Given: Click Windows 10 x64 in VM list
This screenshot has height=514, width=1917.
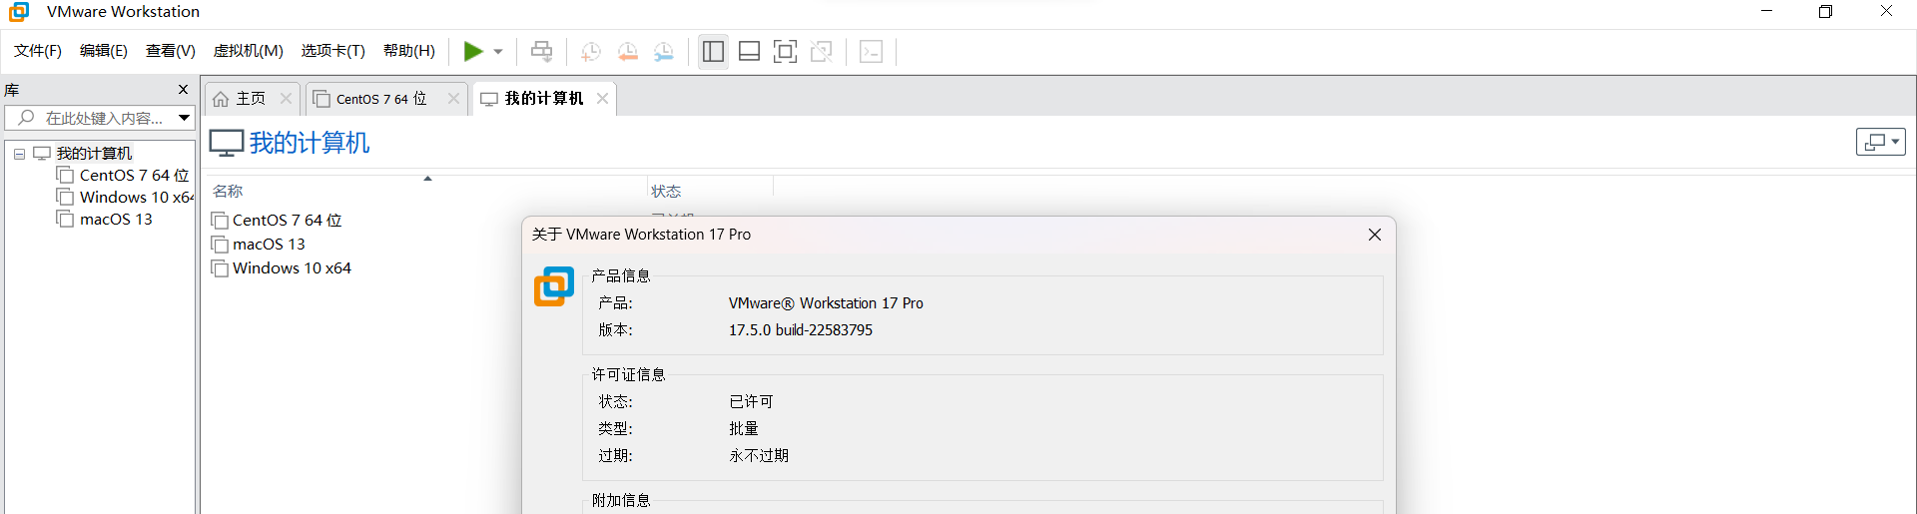Looking at the screenshot, I should pos(292,268).
